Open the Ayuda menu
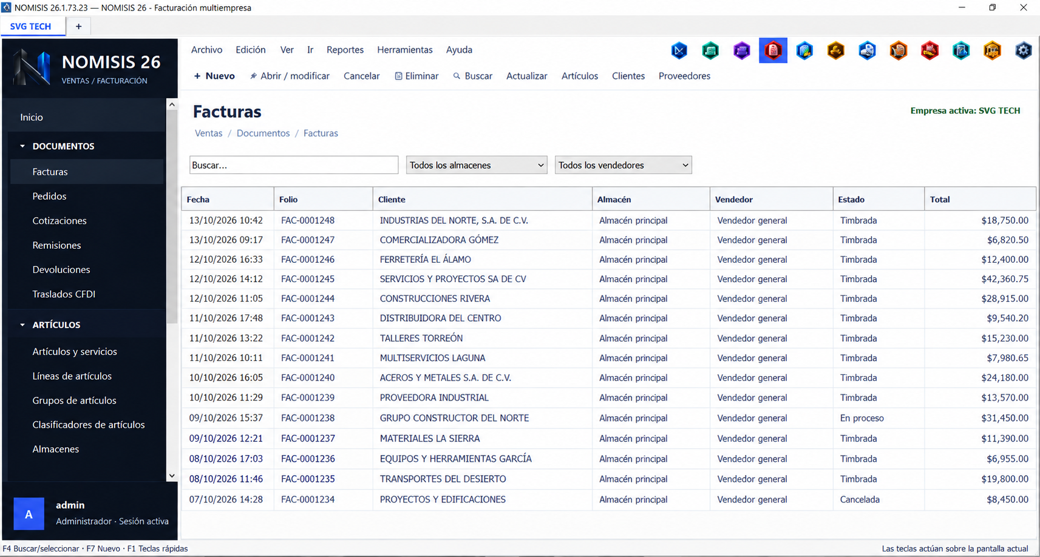This screenshot has height=557, width=1040. click(459, 50)
